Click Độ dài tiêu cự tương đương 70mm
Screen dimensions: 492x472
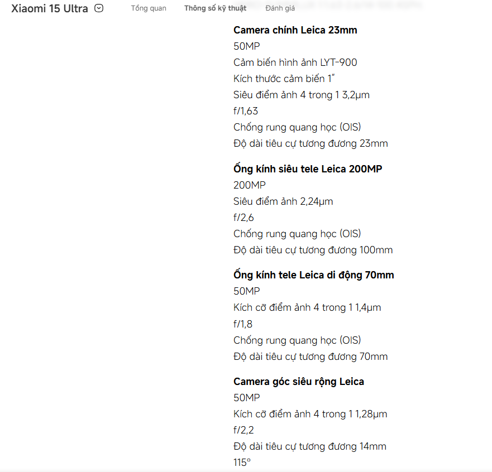click(311, 357)
